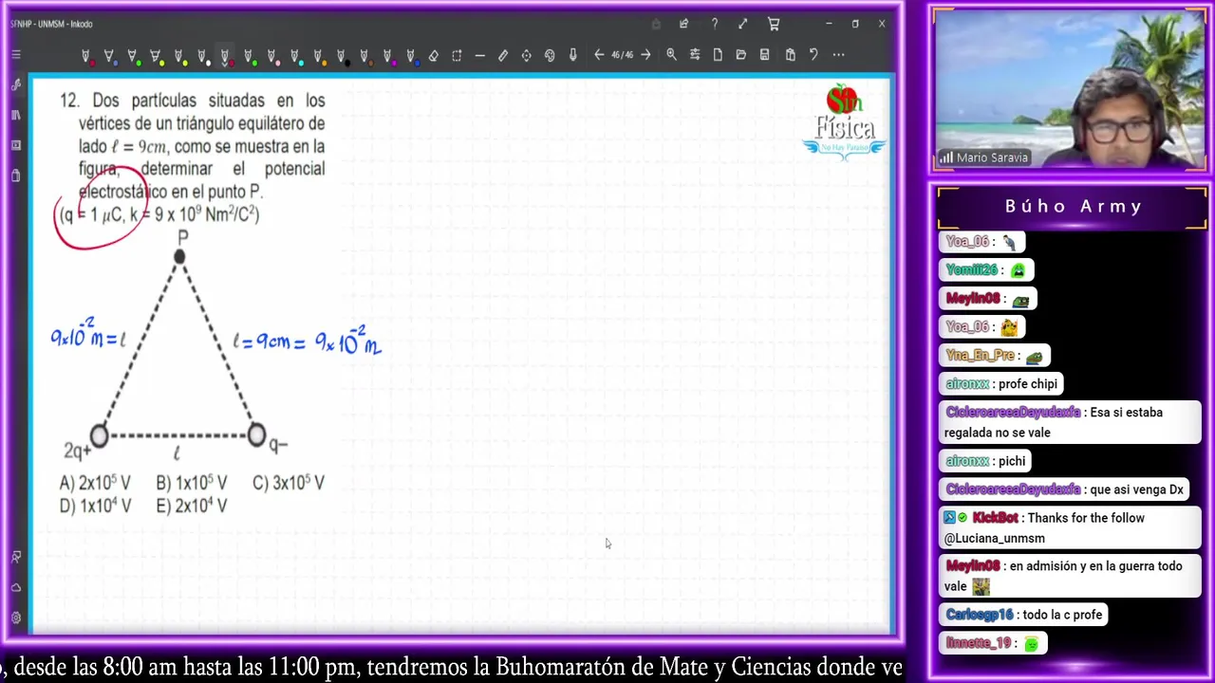
Task: Click the @Luciana_unmsm mention in chat
Action: [995, 539]
